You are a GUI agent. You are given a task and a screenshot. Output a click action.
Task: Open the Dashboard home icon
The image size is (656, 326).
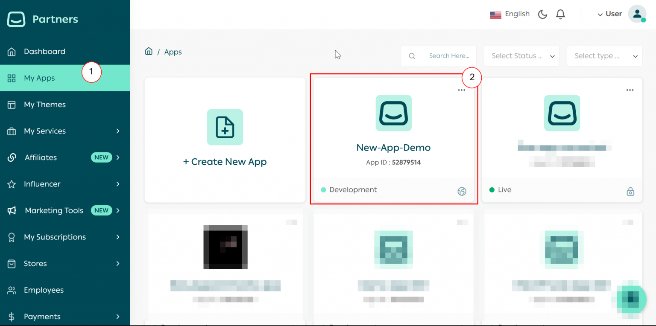point(12,52)
